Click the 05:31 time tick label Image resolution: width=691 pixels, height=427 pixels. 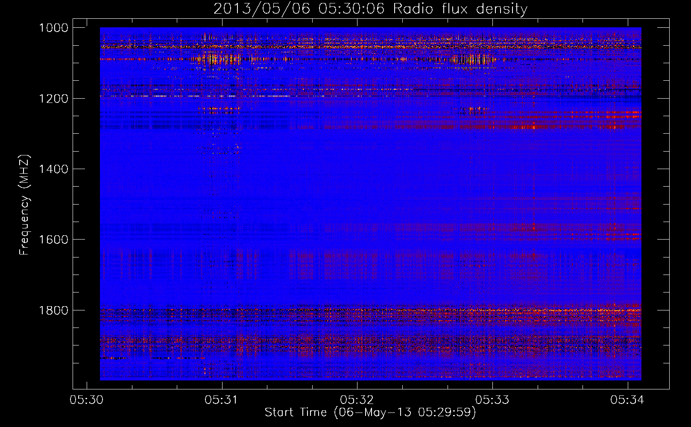click(221, 400)
